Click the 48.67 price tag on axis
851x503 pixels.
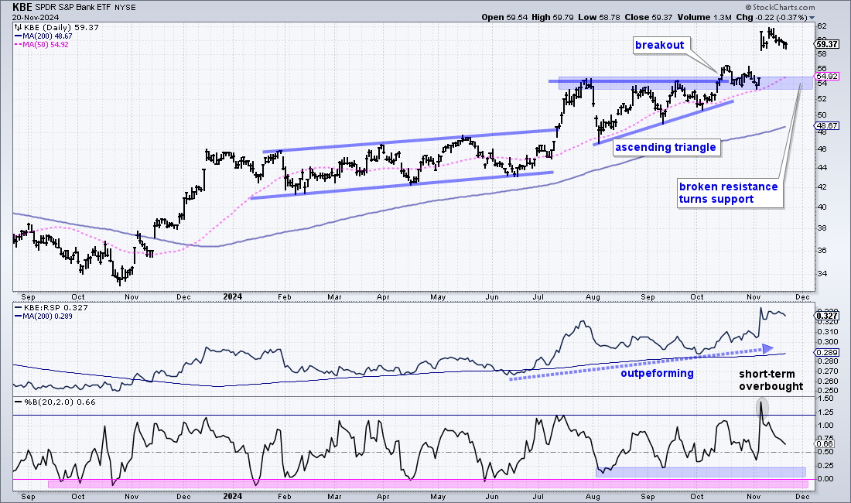pyautogui.click(x=825, y=125)
